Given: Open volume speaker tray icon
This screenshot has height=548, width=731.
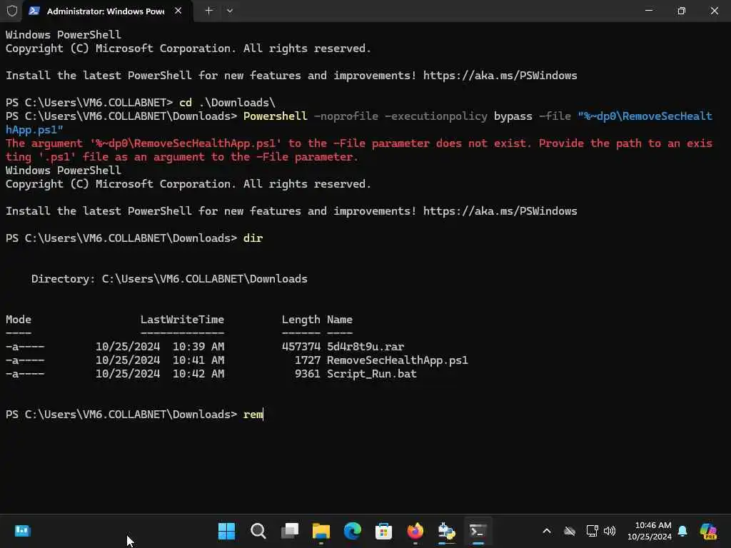Looking at the screenshot, I should (610, 531).
